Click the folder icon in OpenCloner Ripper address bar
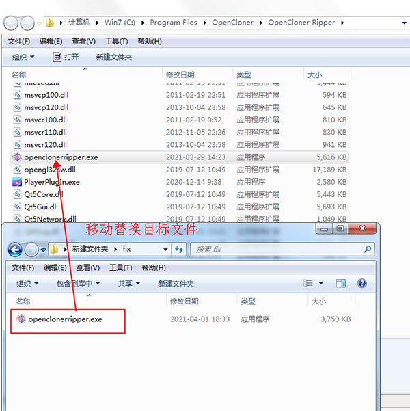Image resolution: width=410 pixels, height=411 pixels. (50, 23)
